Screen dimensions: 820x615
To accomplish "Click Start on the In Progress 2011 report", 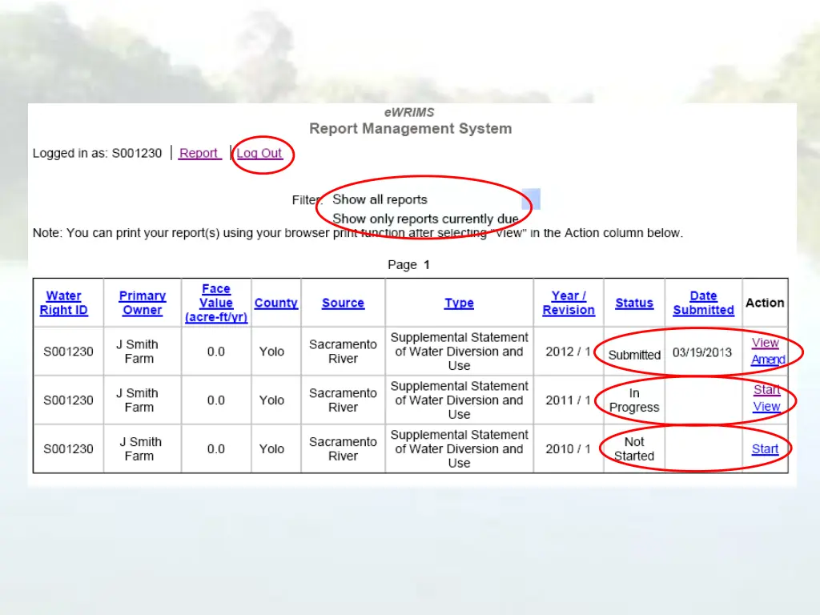I will [x=766, y=390].
